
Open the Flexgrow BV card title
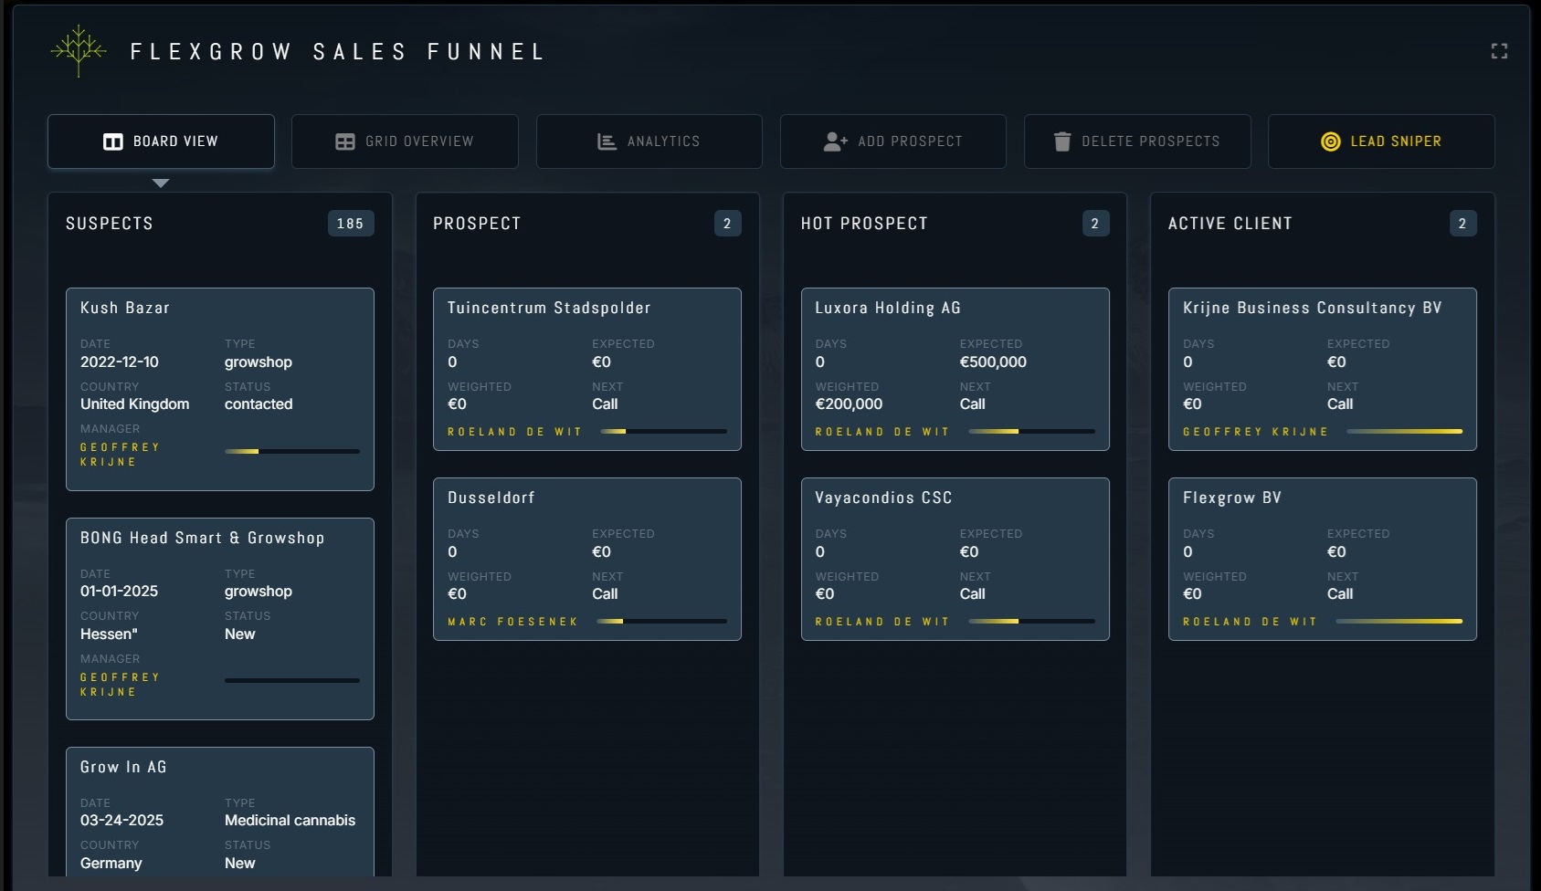coord(1232,498)
